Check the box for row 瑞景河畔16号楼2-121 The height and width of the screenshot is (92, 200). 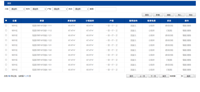pos(6,35)
